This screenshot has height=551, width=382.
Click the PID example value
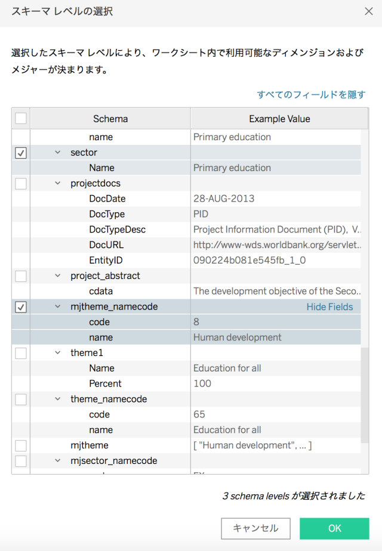(201, 214)
